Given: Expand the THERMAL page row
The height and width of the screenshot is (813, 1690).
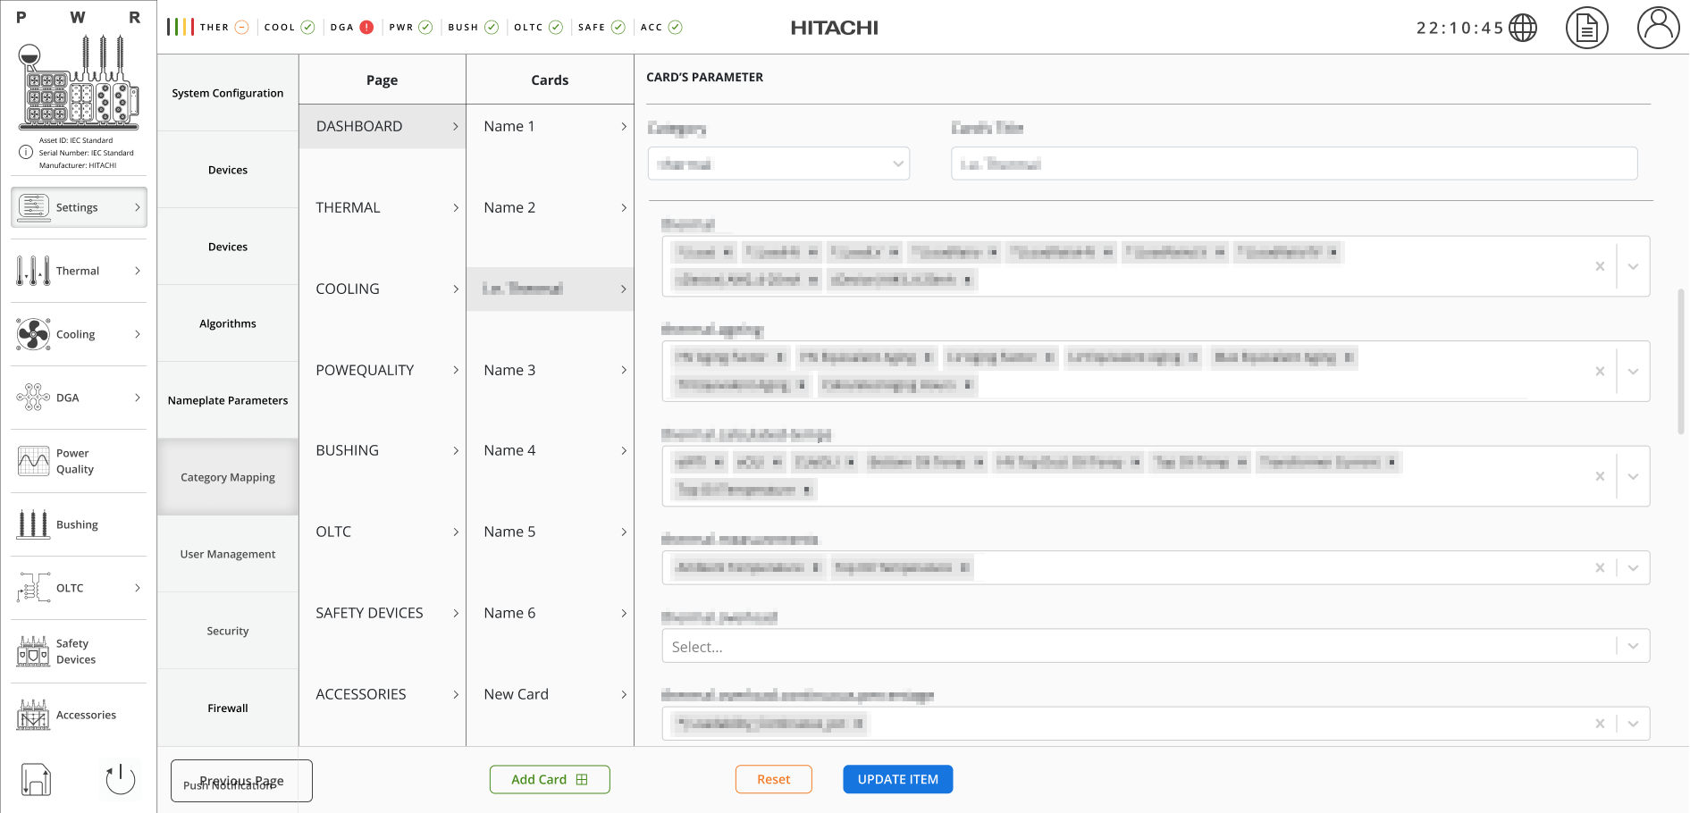Looking at the screenshot, I should point(383,207).
